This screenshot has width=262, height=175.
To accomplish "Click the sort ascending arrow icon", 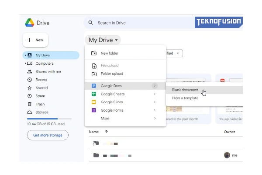I will (x=106, y=132).
